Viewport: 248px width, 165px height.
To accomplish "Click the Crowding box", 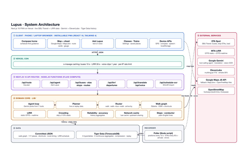I will (63, 114).
